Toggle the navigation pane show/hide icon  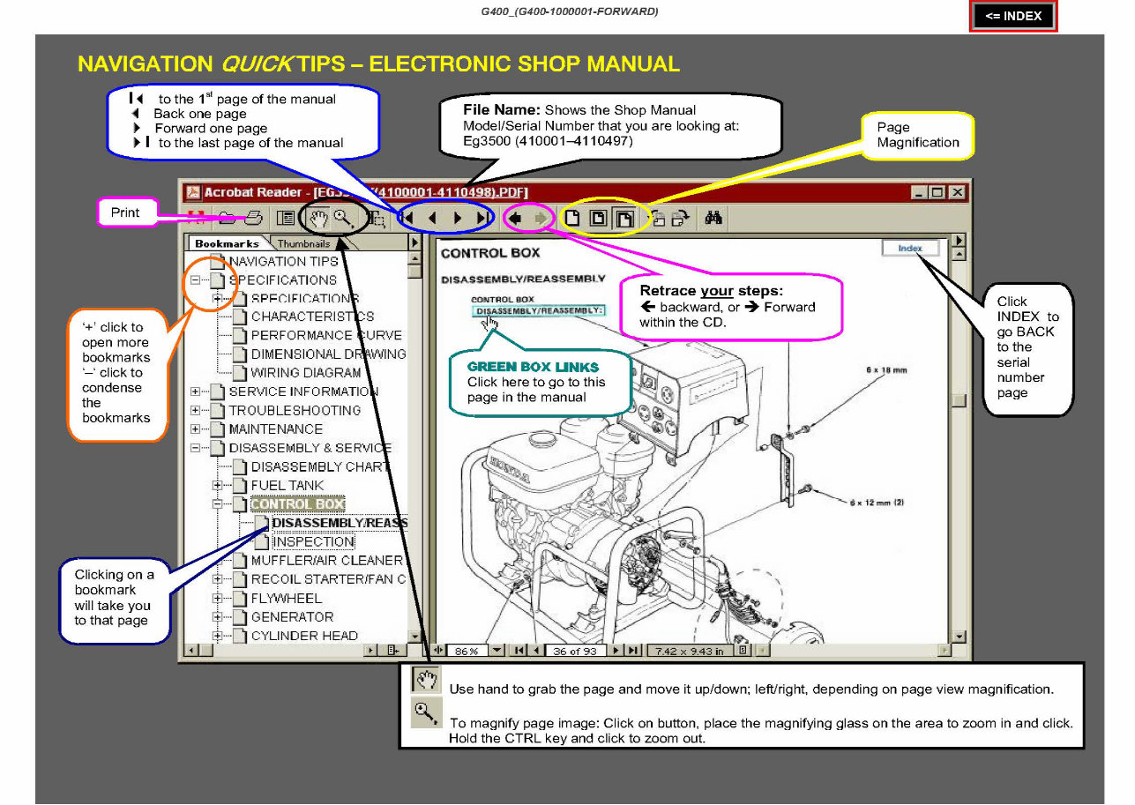click(287, 216)
